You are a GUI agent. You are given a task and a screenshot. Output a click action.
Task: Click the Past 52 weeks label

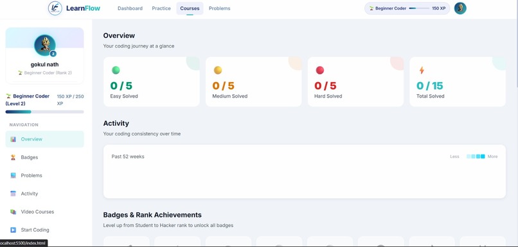[128, 157]
